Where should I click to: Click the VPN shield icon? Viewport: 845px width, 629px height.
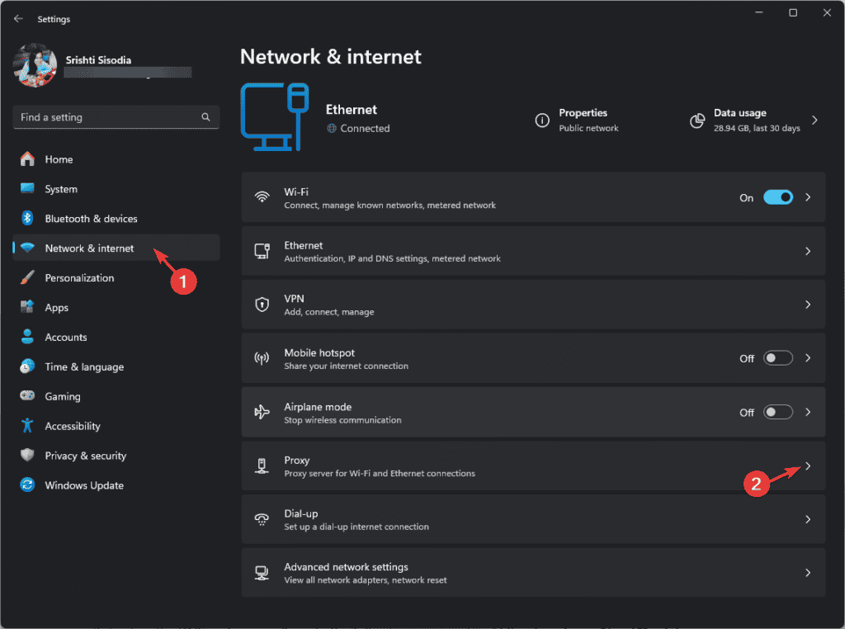point(262,305)
